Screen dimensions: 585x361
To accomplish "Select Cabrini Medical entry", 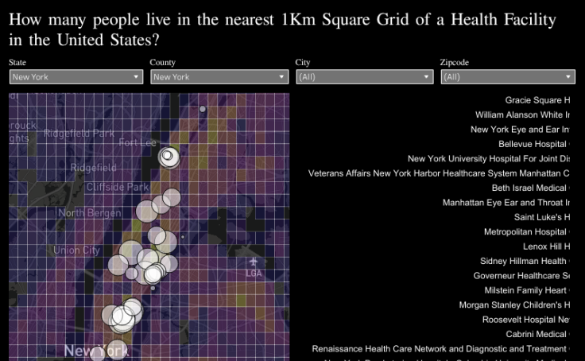I will coord(537,334).
